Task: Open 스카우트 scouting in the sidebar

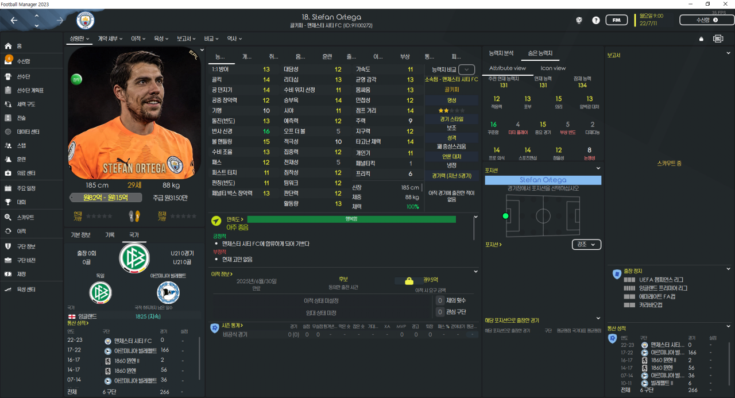Action: click(25, 218)
